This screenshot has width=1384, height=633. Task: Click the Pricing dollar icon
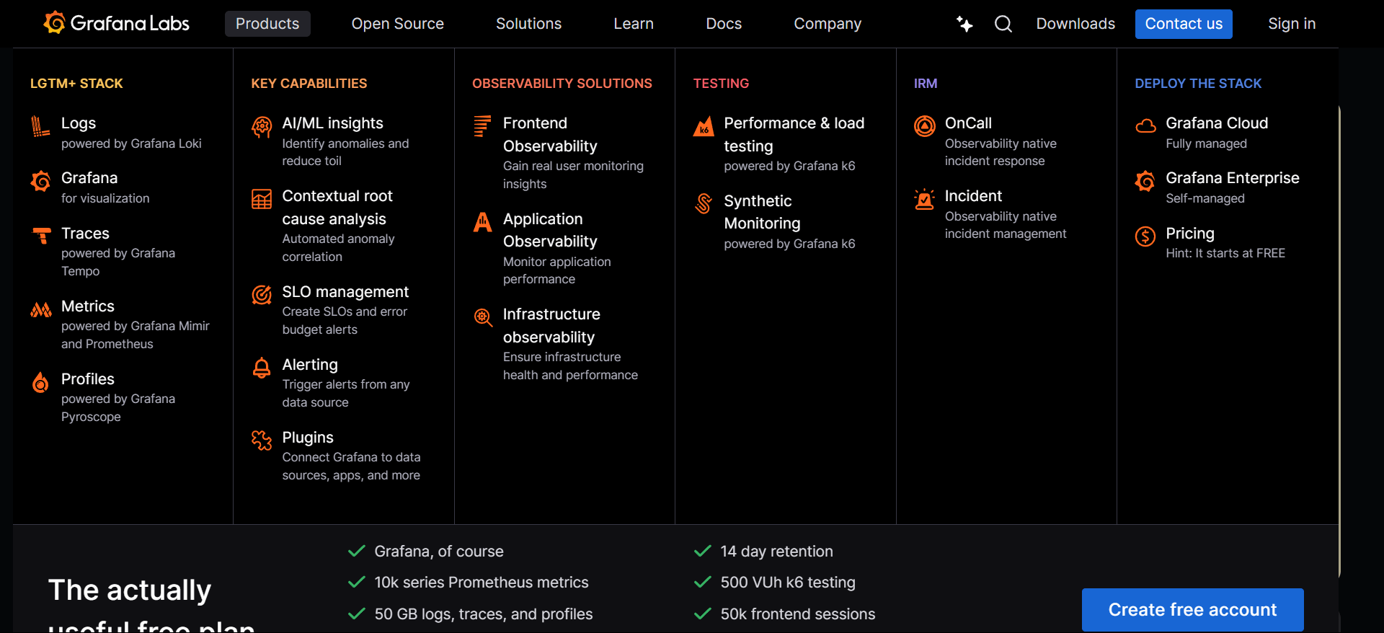[x=1145, y=236]
